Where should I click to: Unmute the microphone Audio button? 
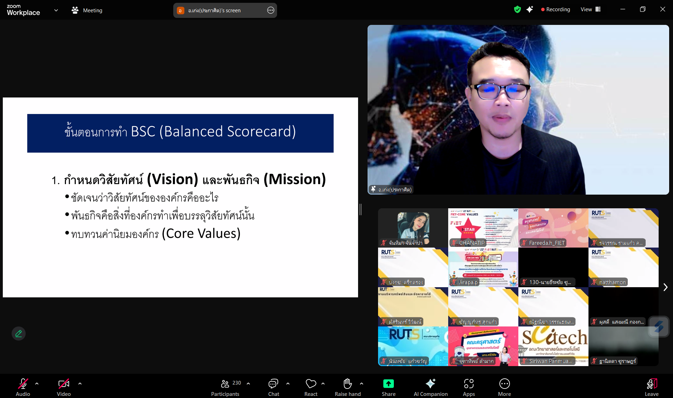click(23, 384)
